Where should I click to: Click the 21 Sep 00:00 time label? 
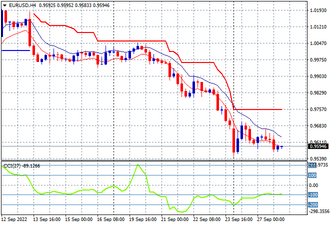pos(174,219)
